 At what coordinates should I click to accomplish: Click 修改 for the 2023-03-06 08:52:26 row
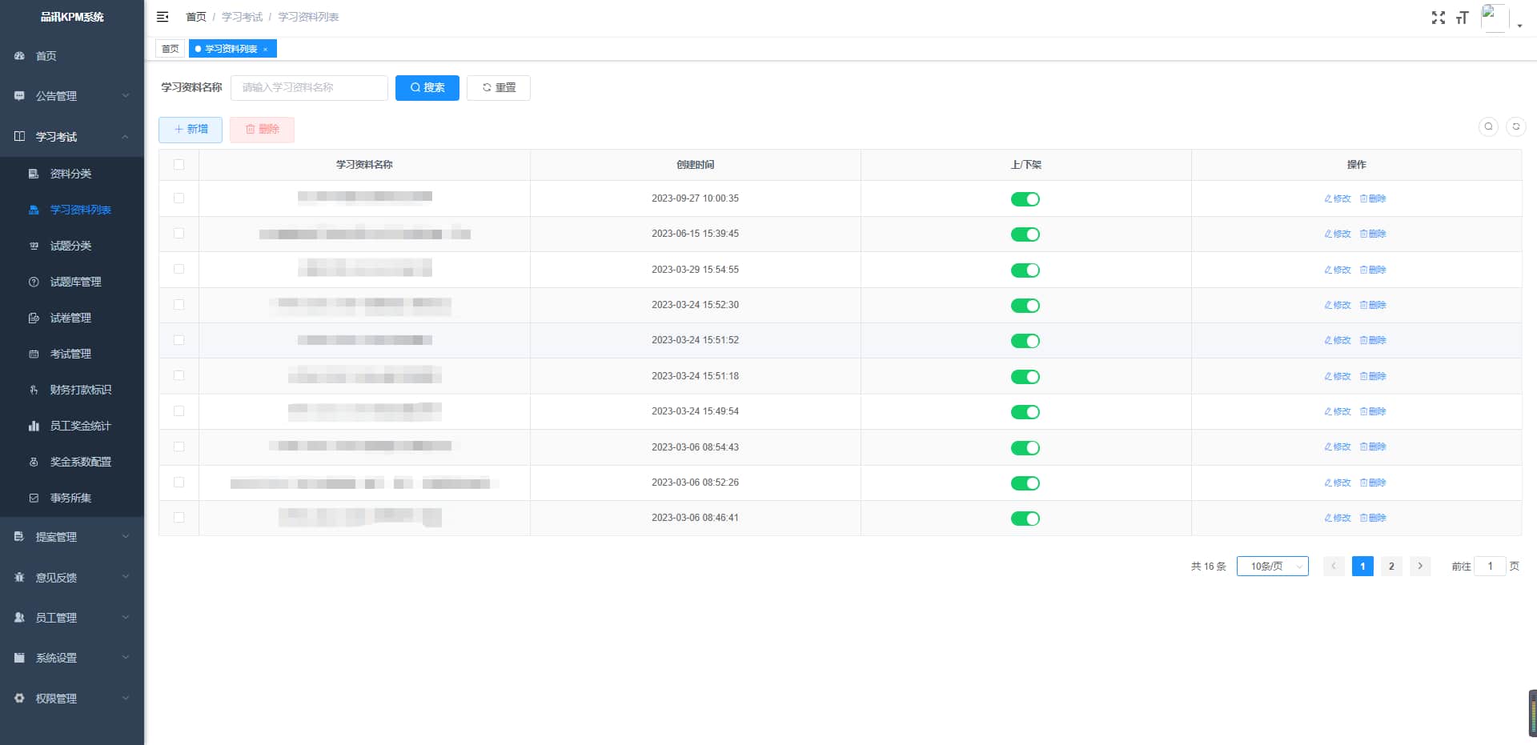coord(1338,483)
